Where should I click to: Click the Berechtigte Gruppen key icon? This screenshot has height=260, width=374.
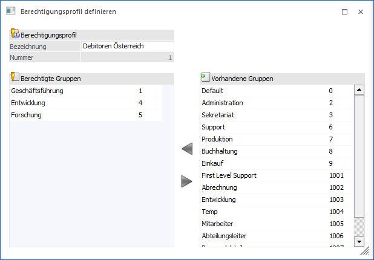(15, 78)
